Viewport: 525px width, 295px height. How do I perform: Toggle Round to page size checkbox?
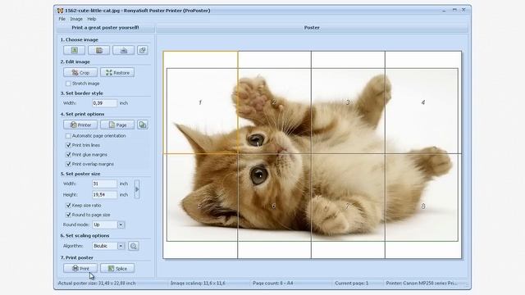click(x=68, y=215)
